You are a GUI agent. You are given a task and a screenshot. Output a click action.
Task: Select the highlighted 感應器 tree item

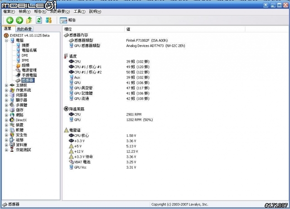[x=28, y=80]
